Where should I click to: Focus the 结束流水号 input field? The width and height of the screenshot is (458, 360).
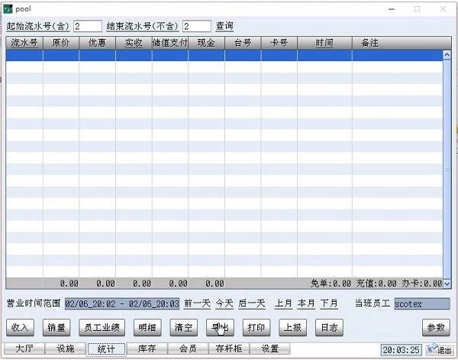197,26
